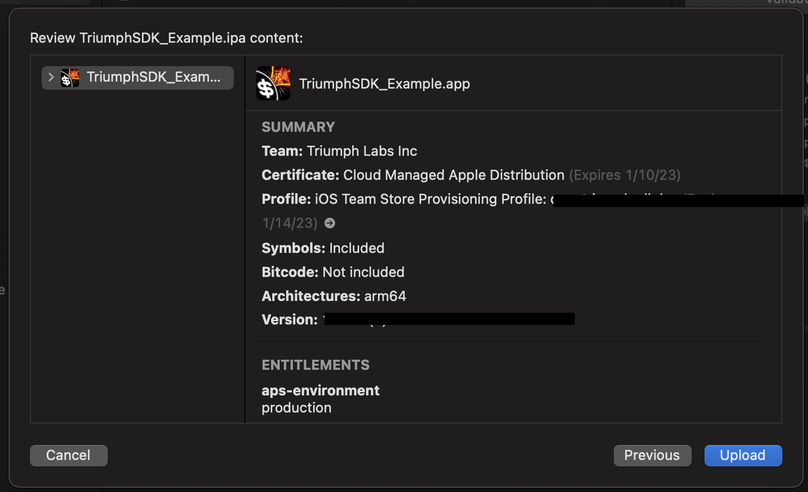
Task: Click the Symbols: Included line
Action: pos(323,248)
